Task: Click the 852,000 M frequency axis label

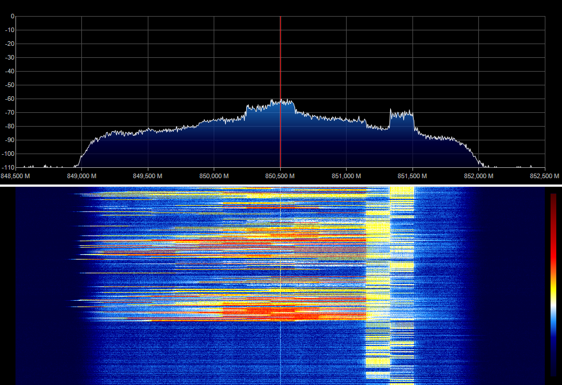Action: (478, 176)
